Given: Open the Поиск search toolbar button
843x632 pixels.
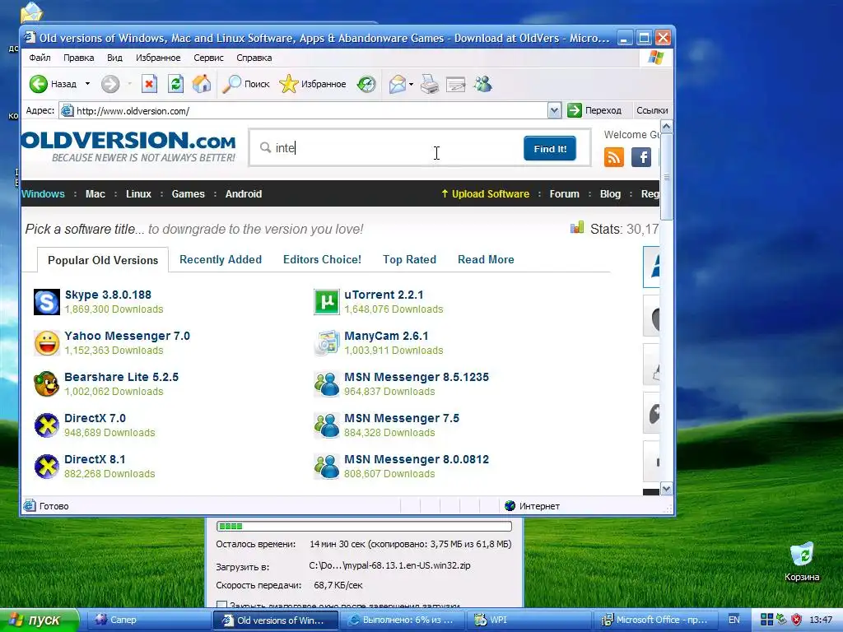Looking at the screenshot, I should [245, 84].
